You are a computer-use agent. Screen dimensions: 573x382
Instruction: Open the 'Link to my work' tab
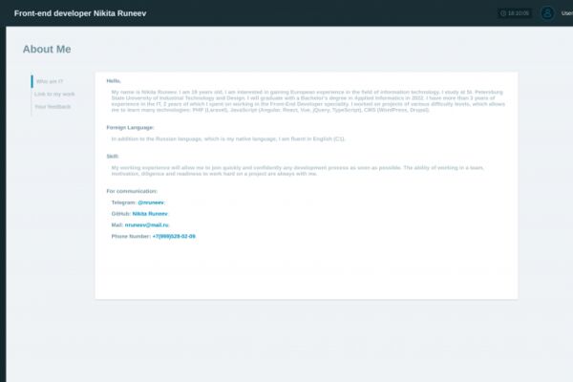54,94
